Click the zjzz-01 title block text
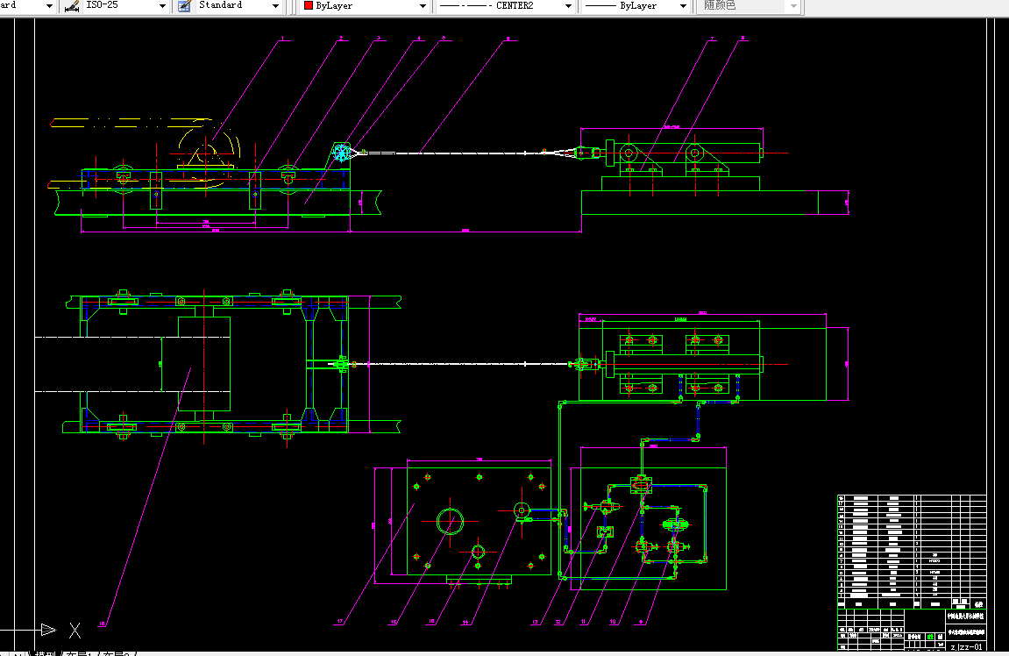The height and width of the screenshot is (656, 1009). click(x=967, y=646)
